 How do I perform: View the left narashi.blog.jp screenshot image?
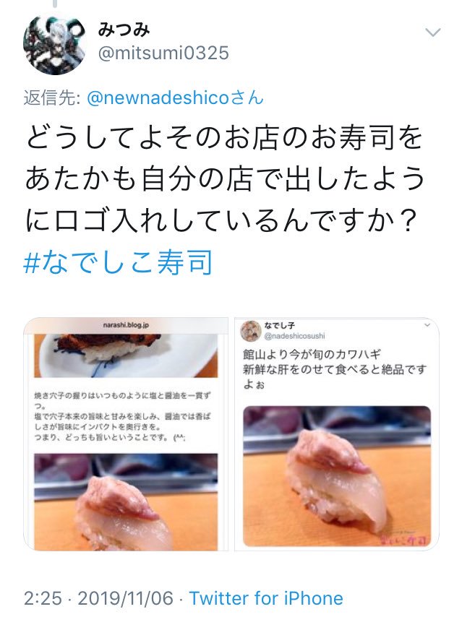(x=126, y=434)
